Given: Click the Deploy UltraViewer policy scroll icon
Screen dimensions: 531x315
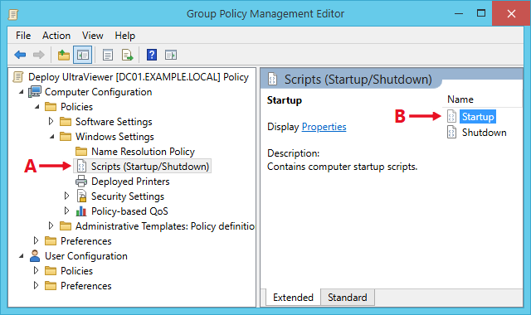Looking at the screenshot, I should tap(18, 77).
